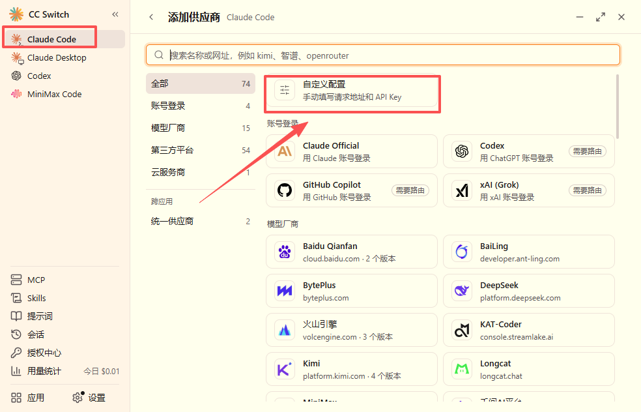
Task: Select Claude Code in the sidebar
Action: [x=64, y=39]
